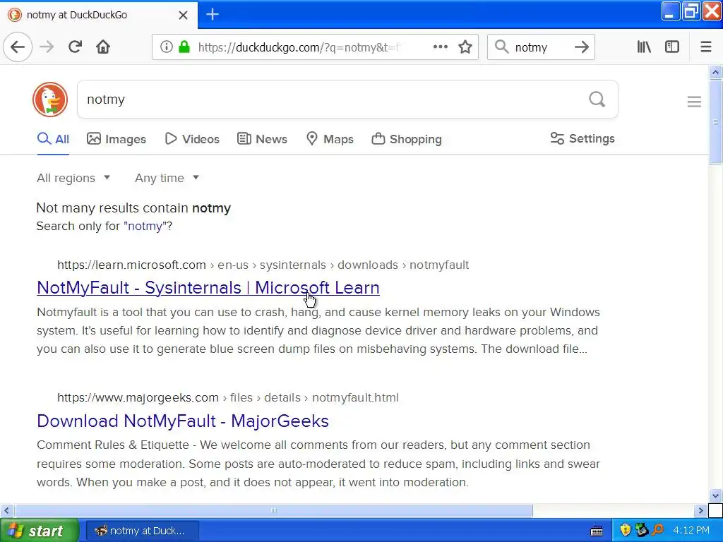This screenshot has height=542, width=723.
Task: Click the horizontal scrollbar left arrow
Action: 6,510
